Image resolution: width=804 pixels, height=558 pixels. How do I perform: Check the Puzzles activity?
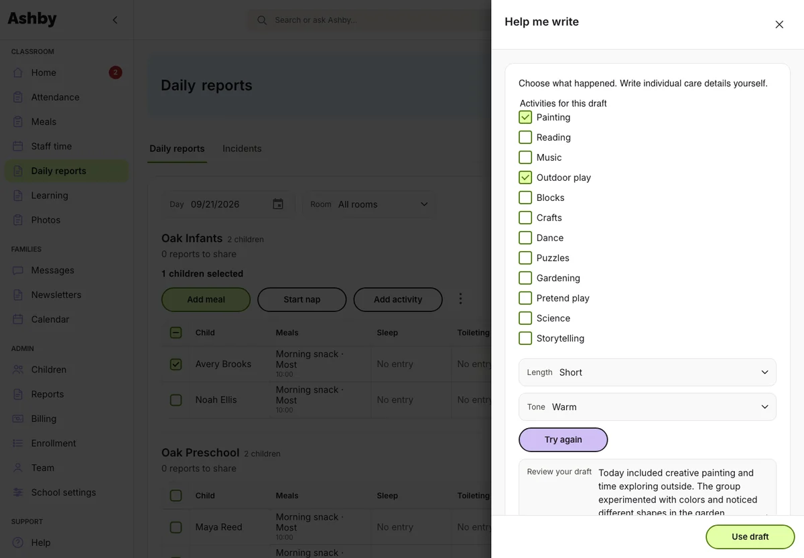(x=525, y=258)
